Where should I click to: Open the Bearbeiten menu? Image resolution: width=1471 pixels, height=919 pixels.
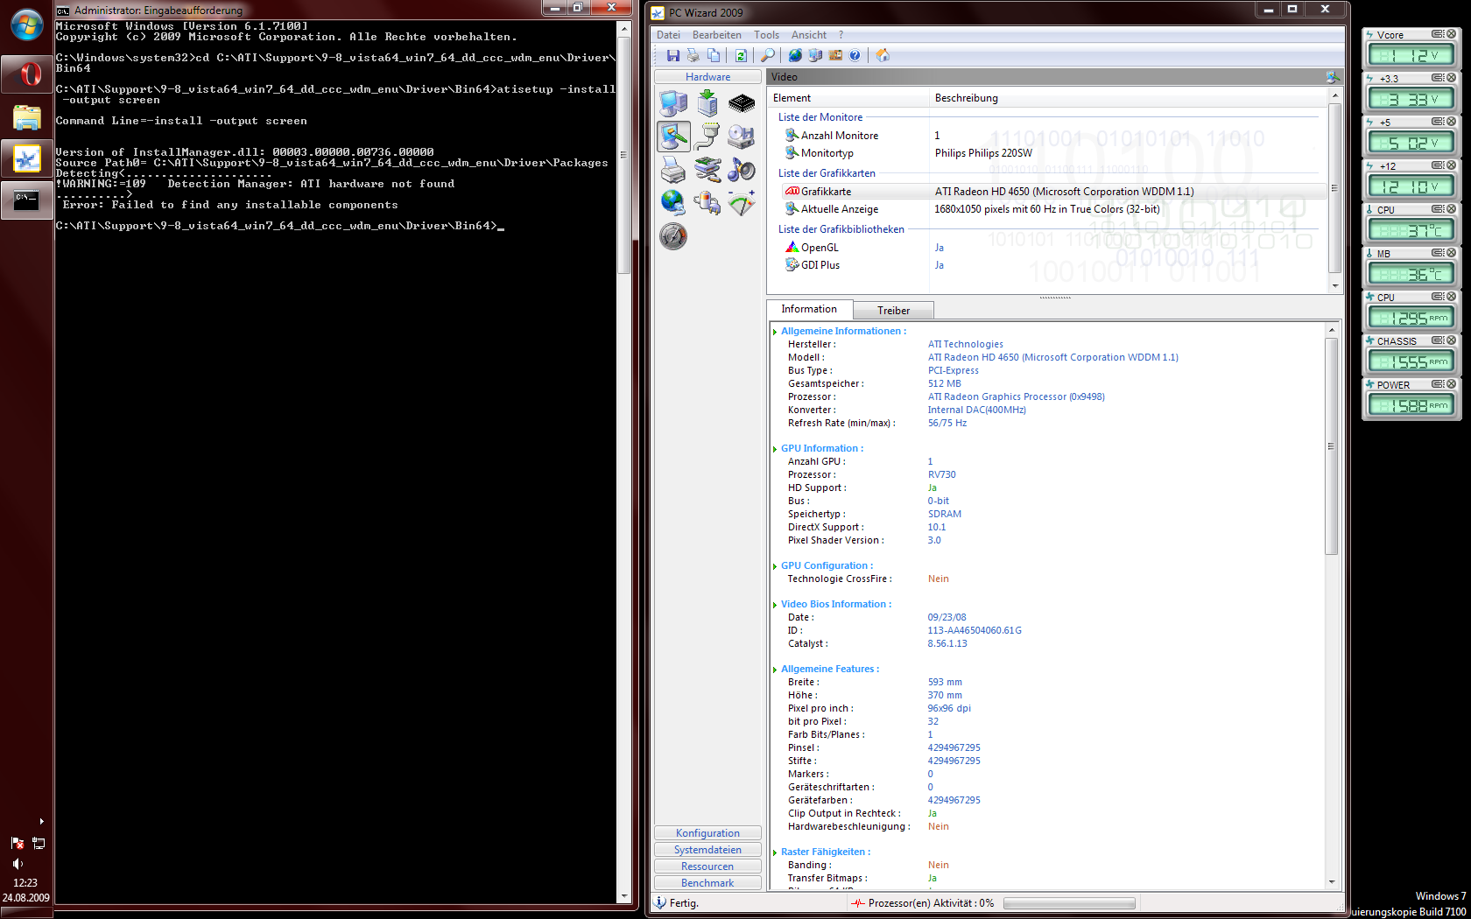716,35
